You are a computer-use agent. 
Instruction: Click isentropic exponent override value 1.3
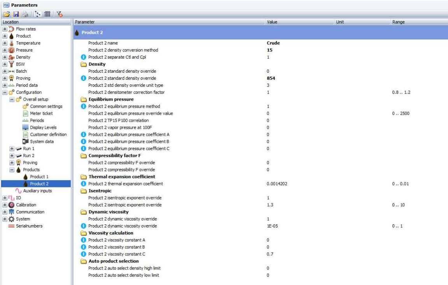tap(270, 205)
